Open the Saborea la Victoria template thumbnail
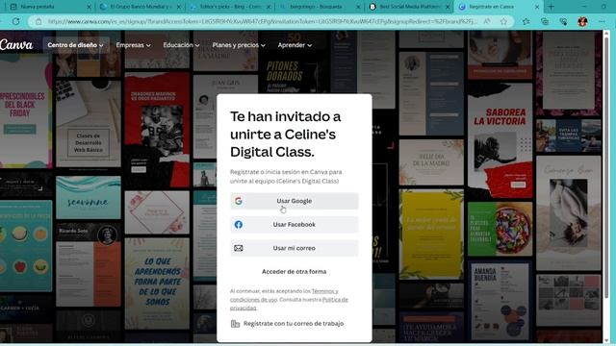The image size is (616, 346). tap(500, 140)
